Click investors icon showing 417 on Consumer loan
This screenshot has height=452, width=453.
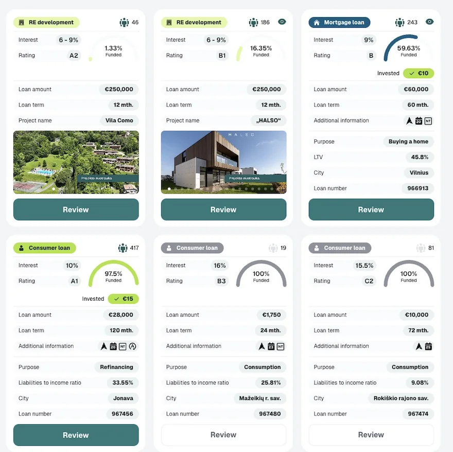click(x=123, y=248)
